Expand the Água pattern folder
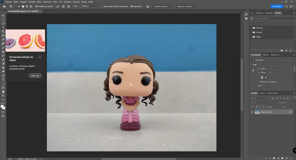The width and height of the screenshot is (296, 160). point(251,37)
